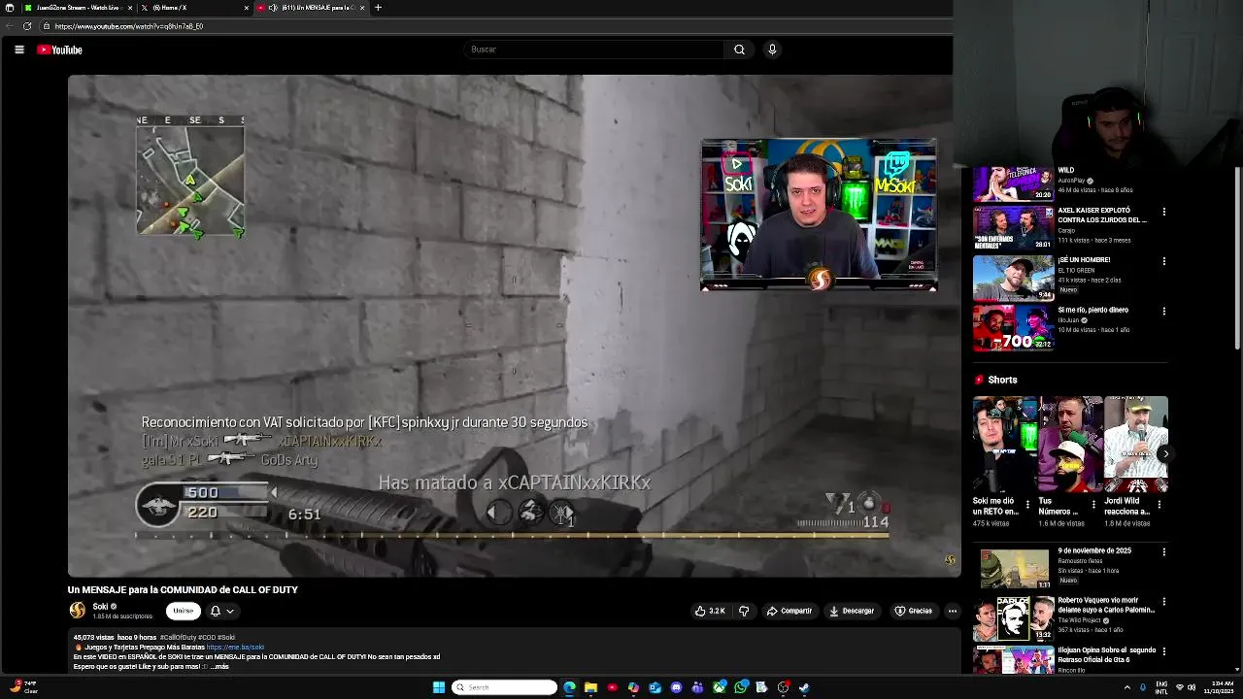Open the ENG INTL language switcher
Image resolution: width=1243 pixels, height=699 pixels.
tap(1161, 687)
